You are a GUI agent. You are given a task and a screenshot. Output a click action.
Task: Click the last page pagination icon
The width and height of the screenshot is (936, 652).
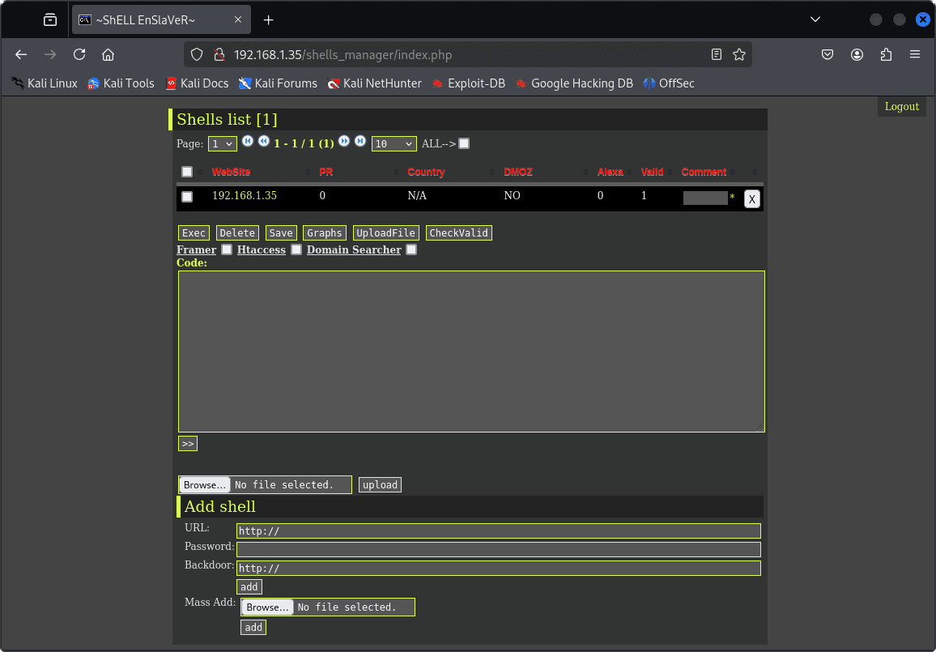coord(360,142)
